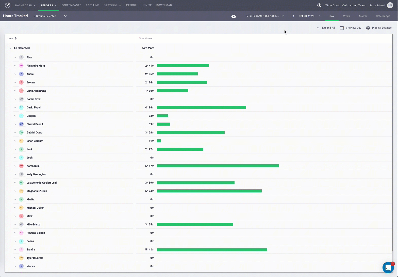Click Michael Cullen's MC avatar

pyautogui.click(x=21, y=208)
